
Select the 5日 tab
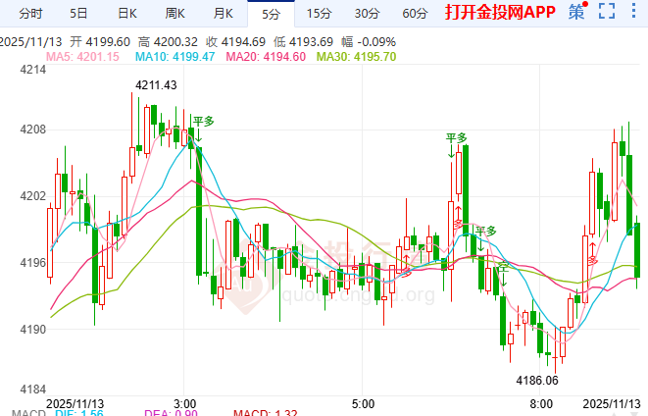pyautogui.click(x=78, y=14)
